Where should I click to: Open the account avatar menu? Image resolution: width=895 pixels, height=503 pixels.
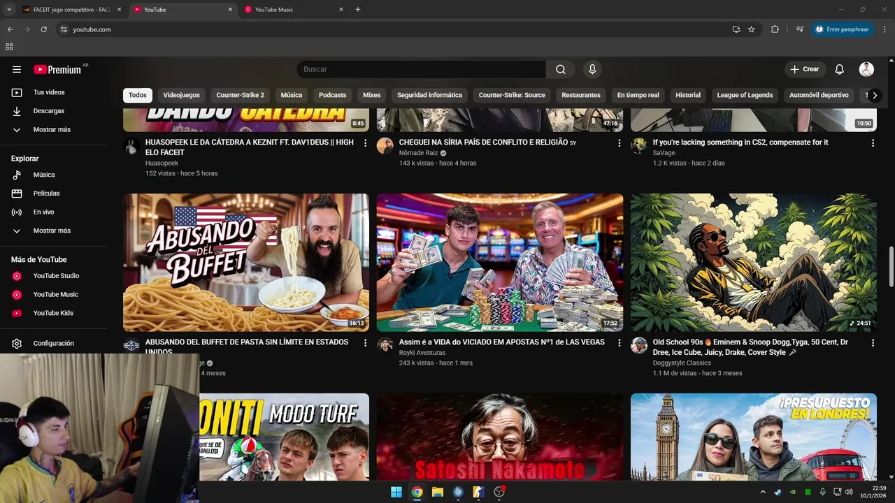pos(866,69)
